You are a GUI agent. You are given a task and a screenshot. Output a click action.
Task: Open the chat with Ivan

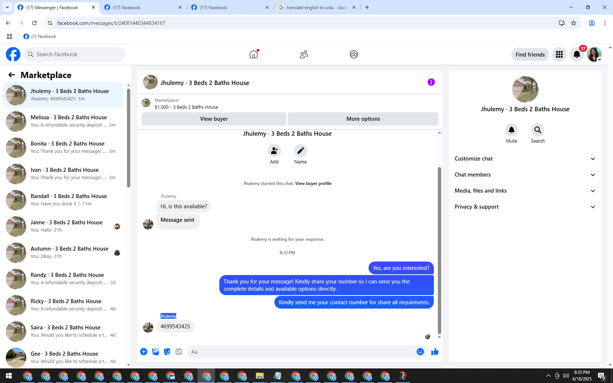point(63,174)
